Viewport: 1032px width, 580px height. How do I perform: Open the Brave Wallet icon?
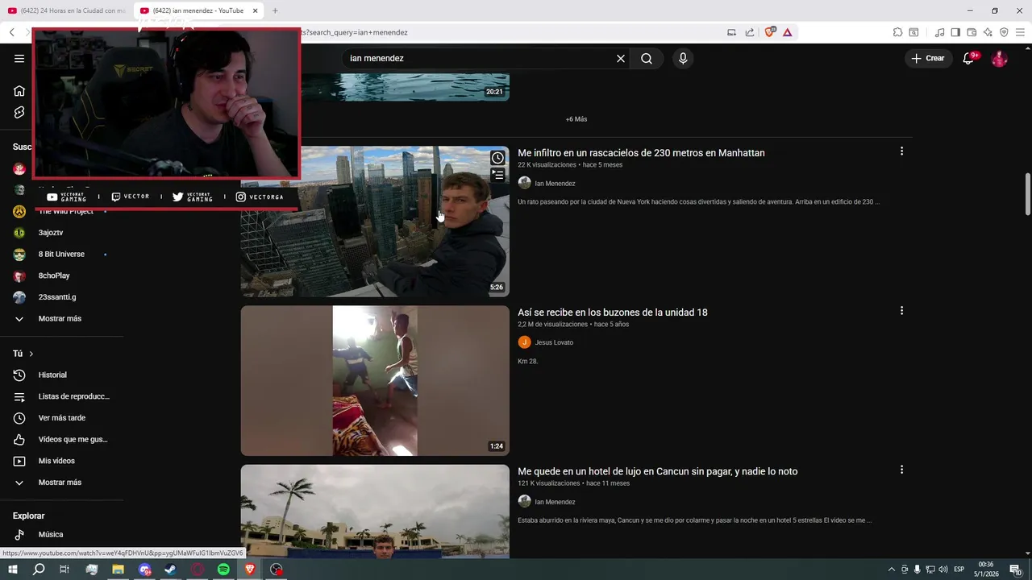[972, 32]
